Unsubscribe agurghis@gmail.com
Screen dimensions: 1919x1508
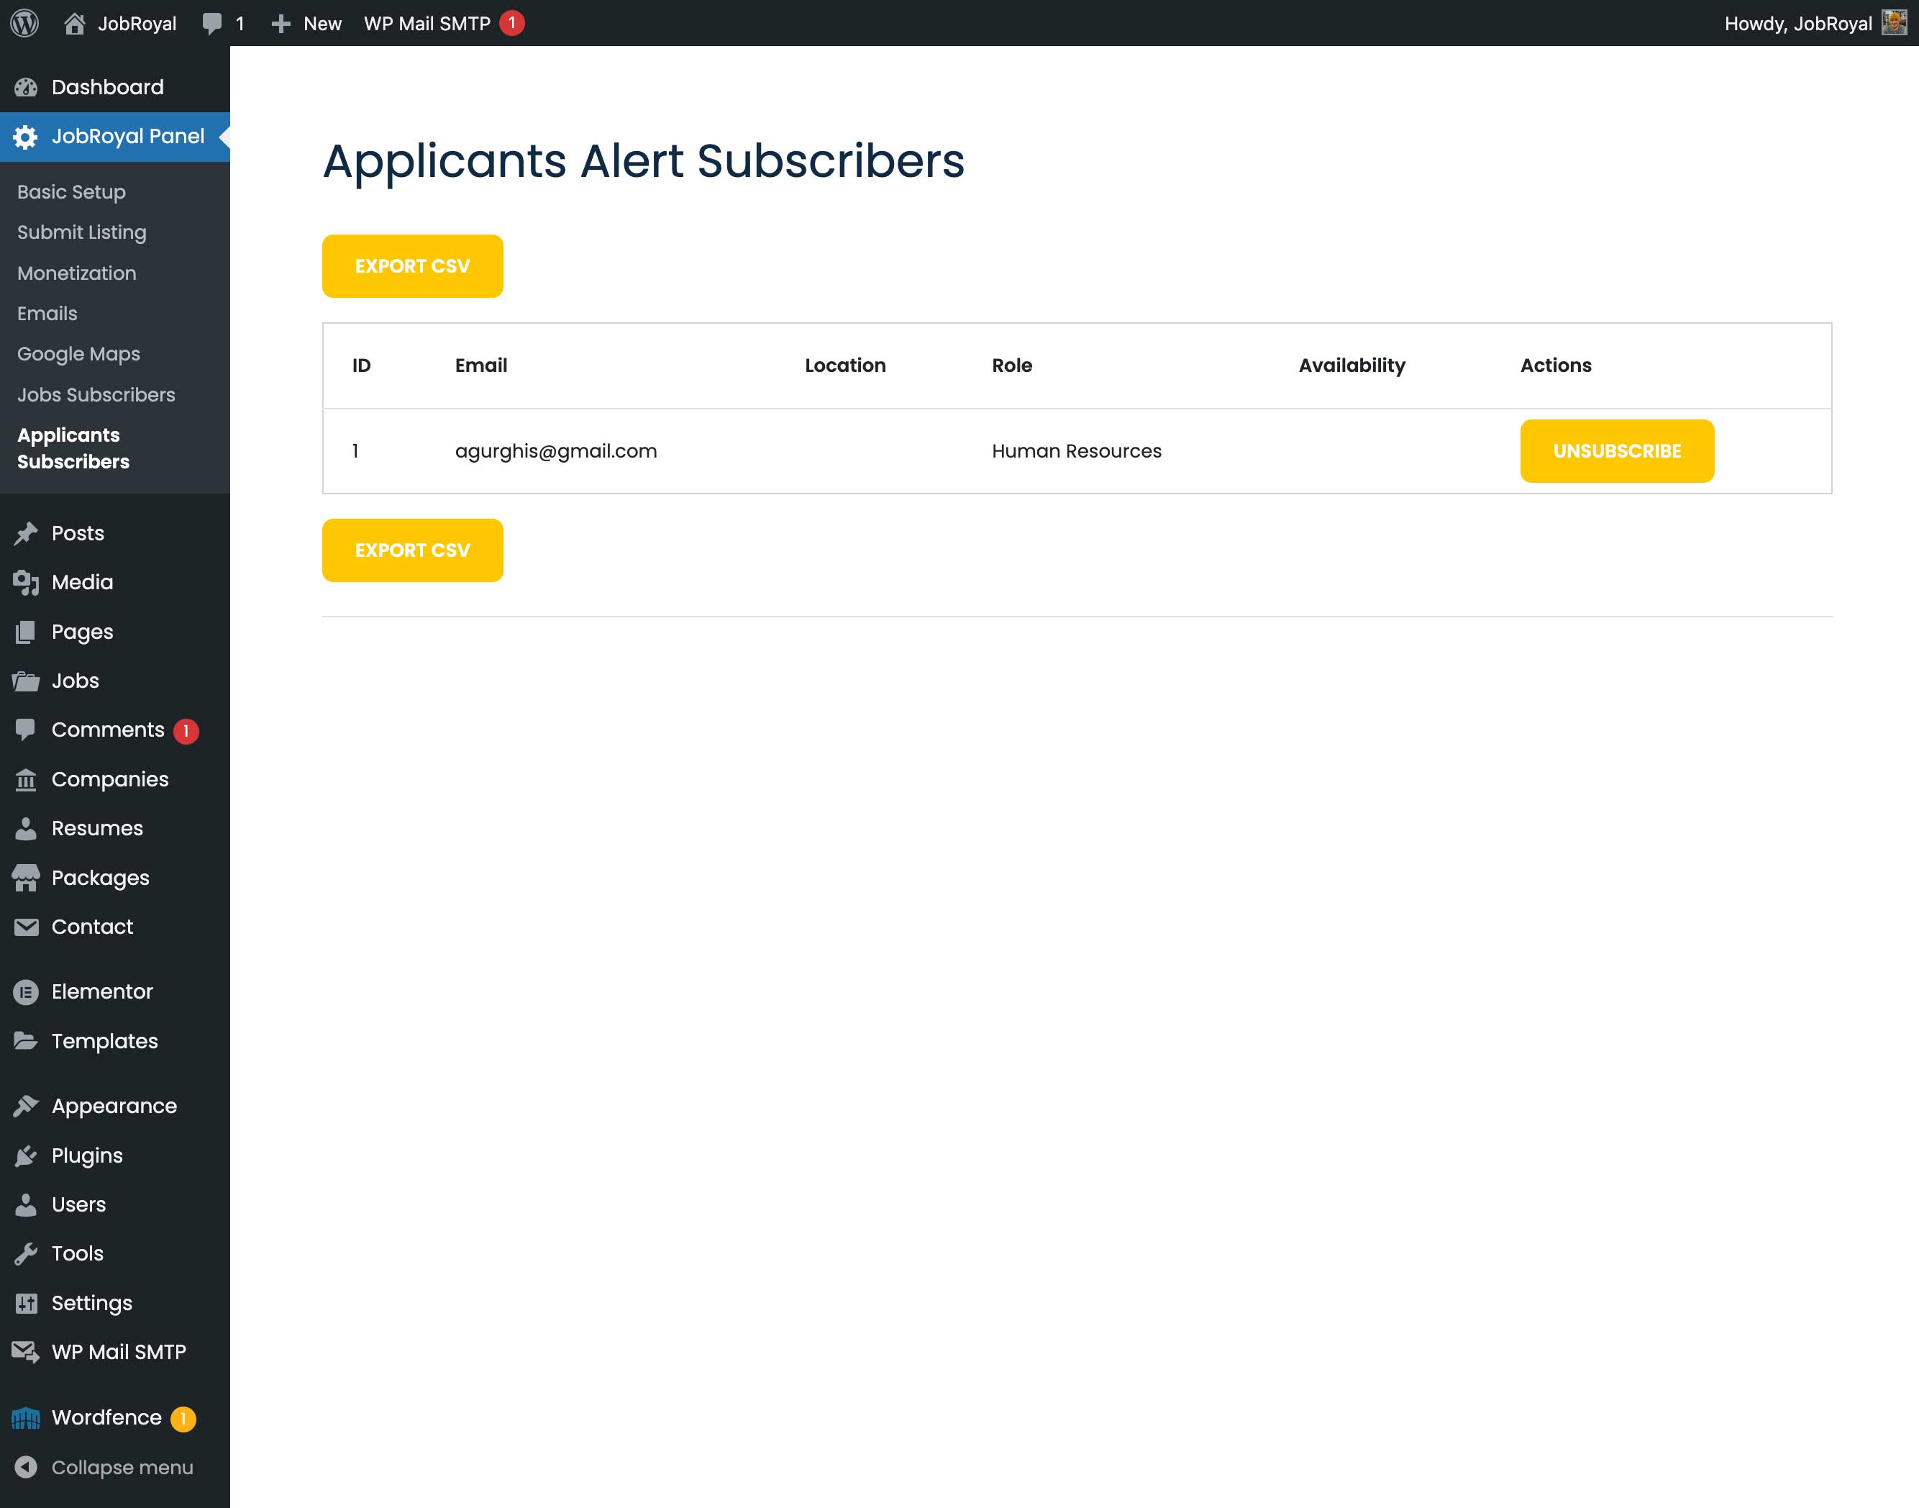pos(1617,451)
